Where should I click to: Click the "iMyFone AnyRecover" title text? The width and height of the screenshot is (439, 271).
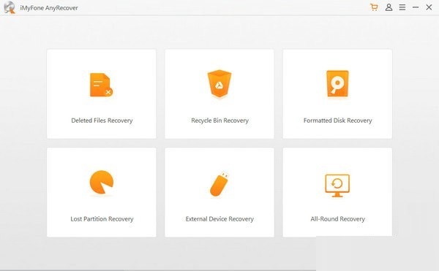click(49, 8)
